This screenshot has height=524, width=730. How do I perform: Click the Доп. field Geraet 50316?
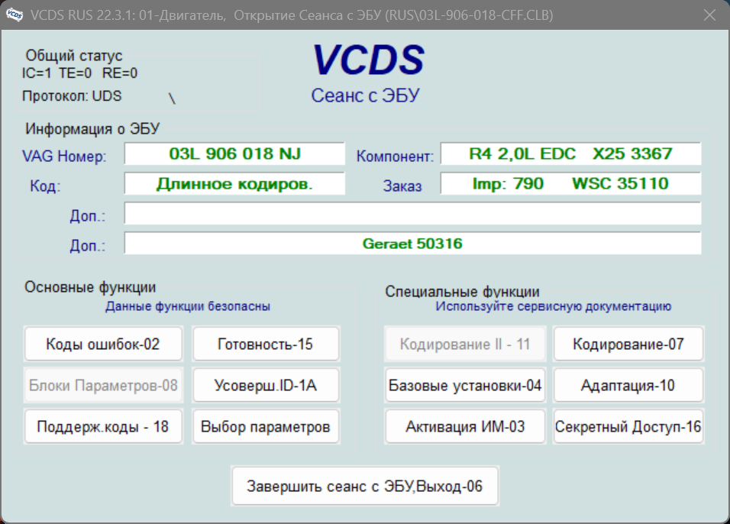pos(412,243)
